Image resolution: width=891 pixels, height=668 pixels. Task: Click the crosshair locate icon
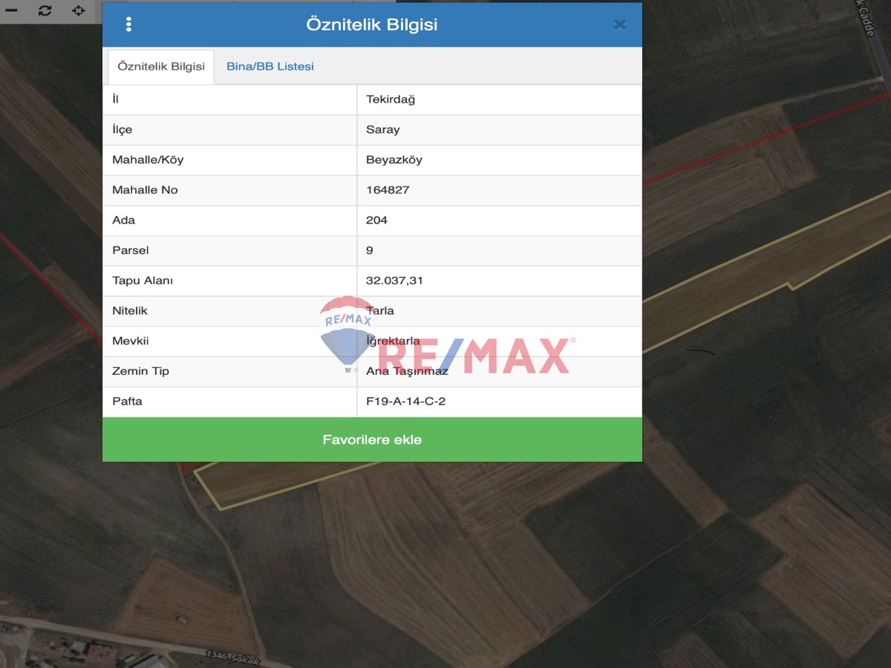(79, 10)
